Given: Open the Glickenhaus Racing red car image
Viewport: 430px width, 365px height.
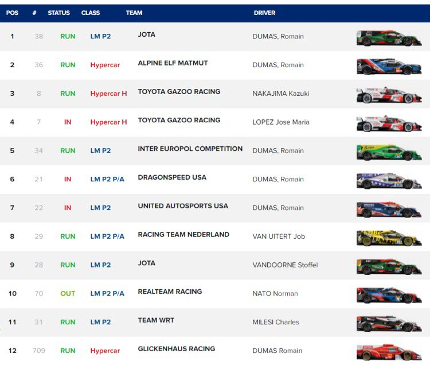Looking at the screenshot, I should [389, 352].
